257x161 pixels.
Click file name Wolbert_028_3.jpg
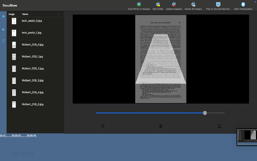[33, 80]
